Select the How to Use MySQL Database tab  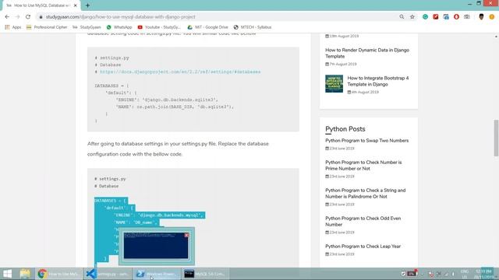[x=41, y=5]
